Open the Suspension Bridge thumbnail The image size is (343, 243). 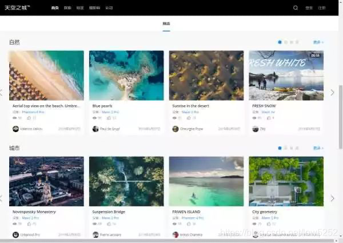click(126, 181)
